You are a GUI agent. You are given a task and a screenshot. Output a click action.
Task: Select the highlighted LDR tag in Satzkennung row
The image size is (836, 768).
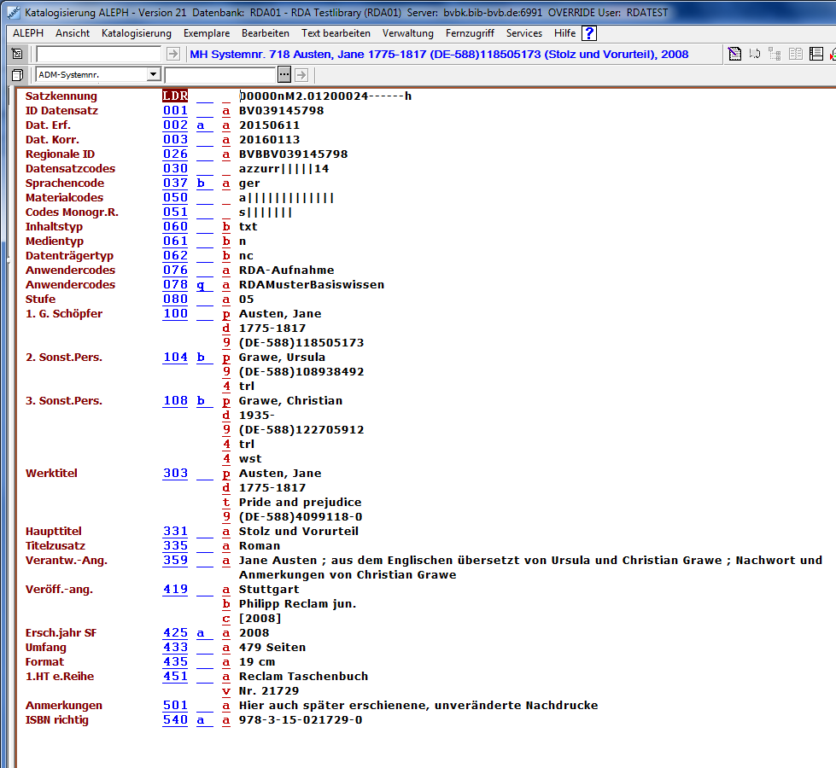[x=175, y=96]
